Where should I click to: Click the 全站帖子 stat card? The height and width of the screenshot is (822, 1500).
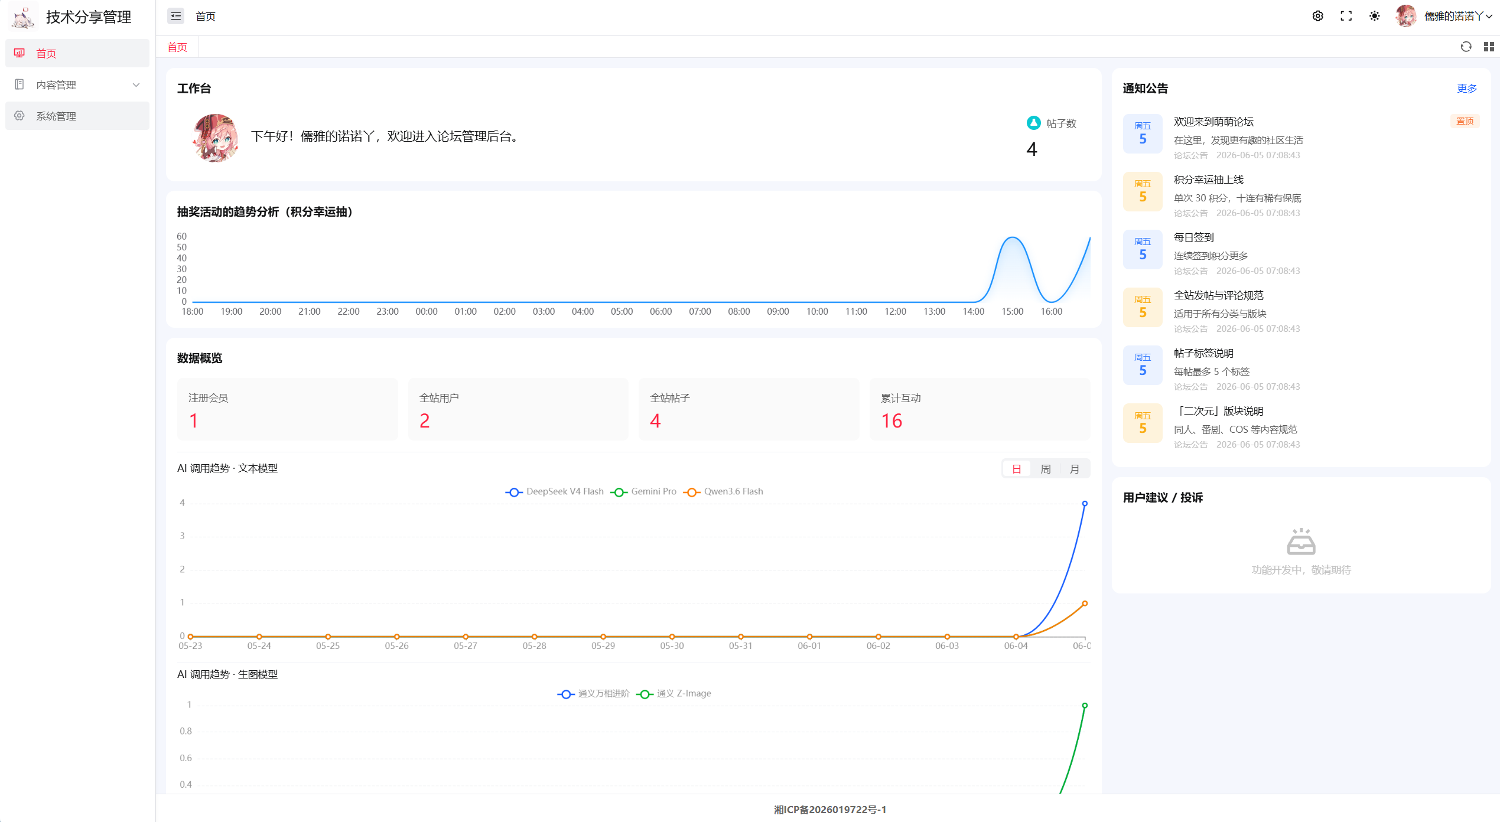tap(749, 409)
